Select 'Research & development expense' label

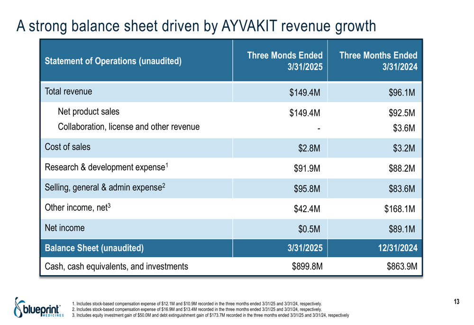pyautogui.click(x=106, y=167)
